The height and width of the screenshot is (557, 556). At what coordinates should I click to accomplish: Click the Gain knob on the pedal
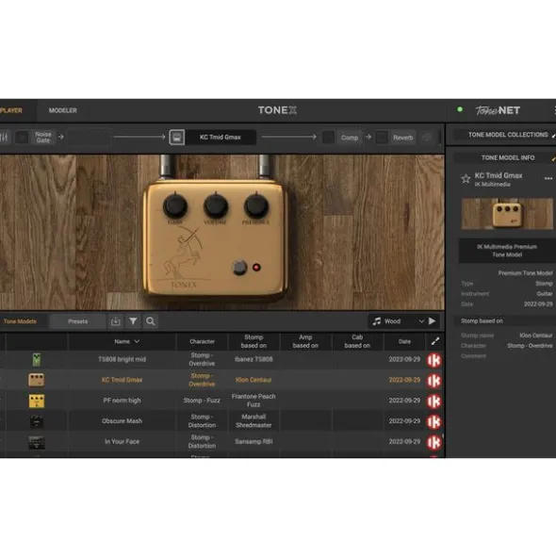click(175, 206)
